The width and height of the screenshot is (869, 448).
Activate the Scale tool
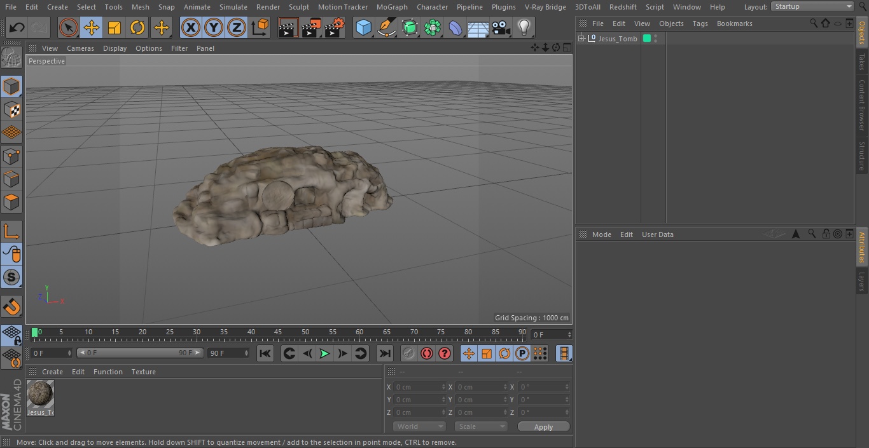(115, 28)
